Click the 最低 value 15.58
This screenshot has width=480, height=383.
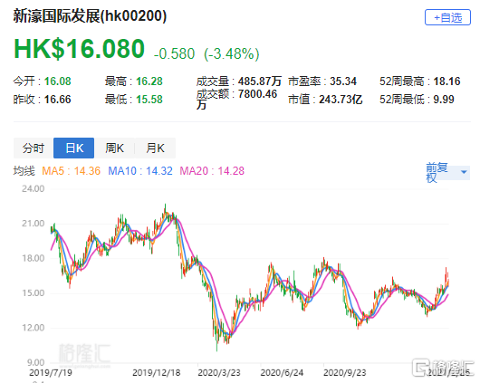(149, 100)
